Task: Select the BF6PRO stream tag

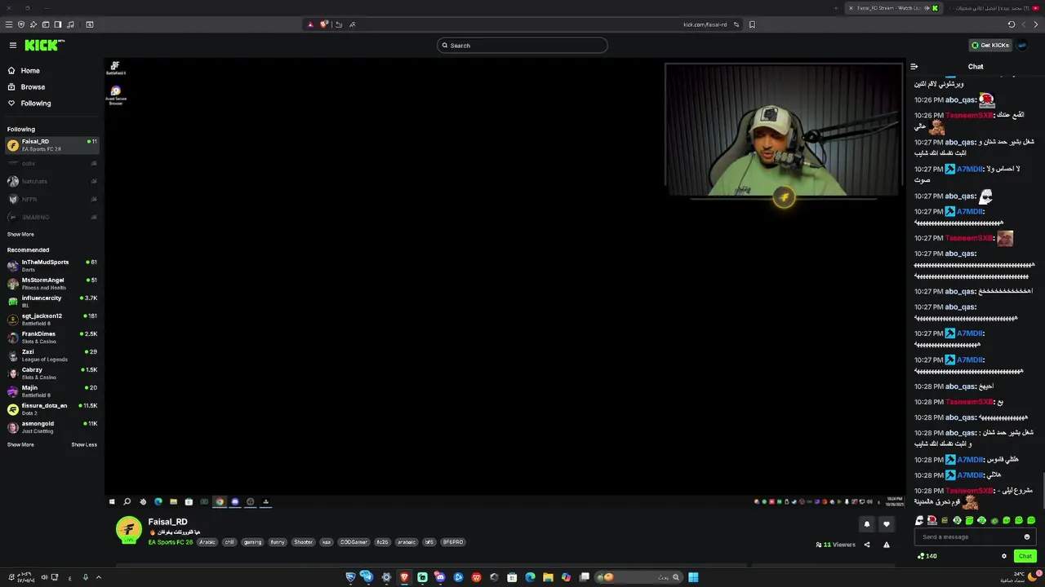Action: [x=453, y=542]
